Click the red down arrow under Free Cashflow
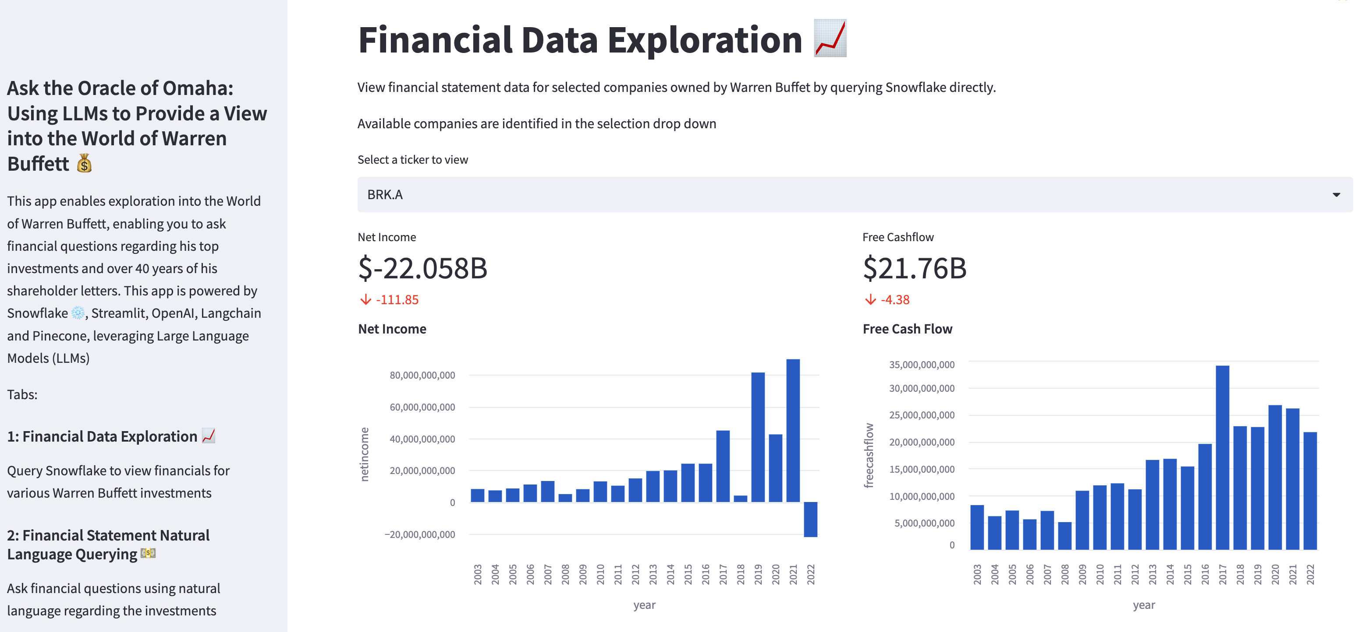Screen dimensions: 1362x632 point(870,300)
